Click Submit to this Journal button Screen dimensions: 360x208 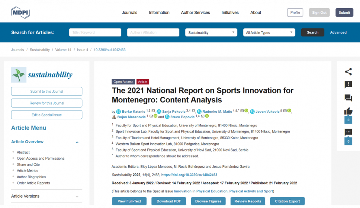point(46,92)
